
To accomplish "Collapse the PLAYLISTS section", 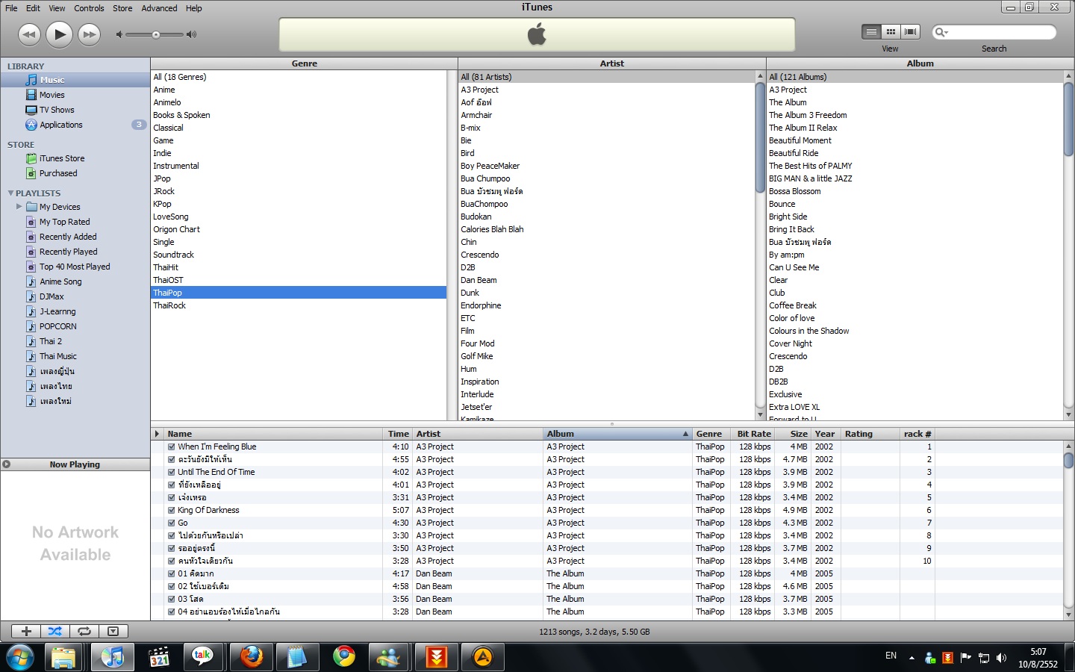I will coord(10,193).
